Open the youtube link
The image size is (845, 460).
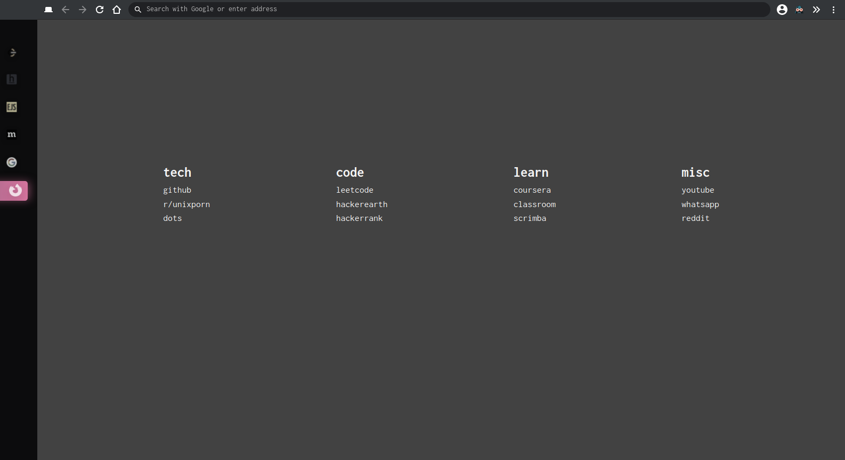[698, 190]
